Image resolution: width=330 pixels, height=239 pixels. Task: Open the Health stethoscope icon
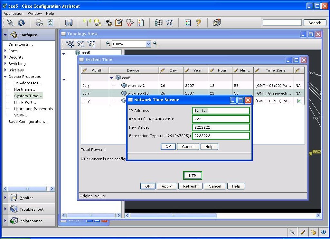click(130, 23)
